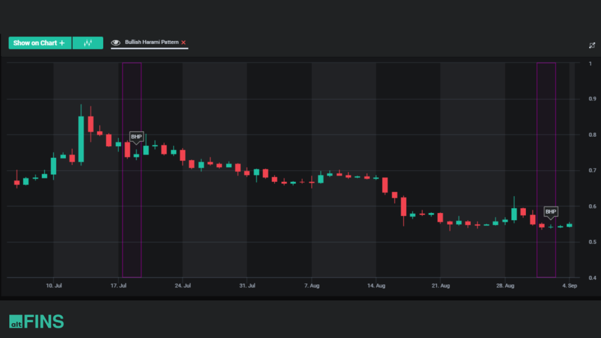Click the plus icon on Show on Chart
This screenshot has width=601, height=338.
pos(62,42)
